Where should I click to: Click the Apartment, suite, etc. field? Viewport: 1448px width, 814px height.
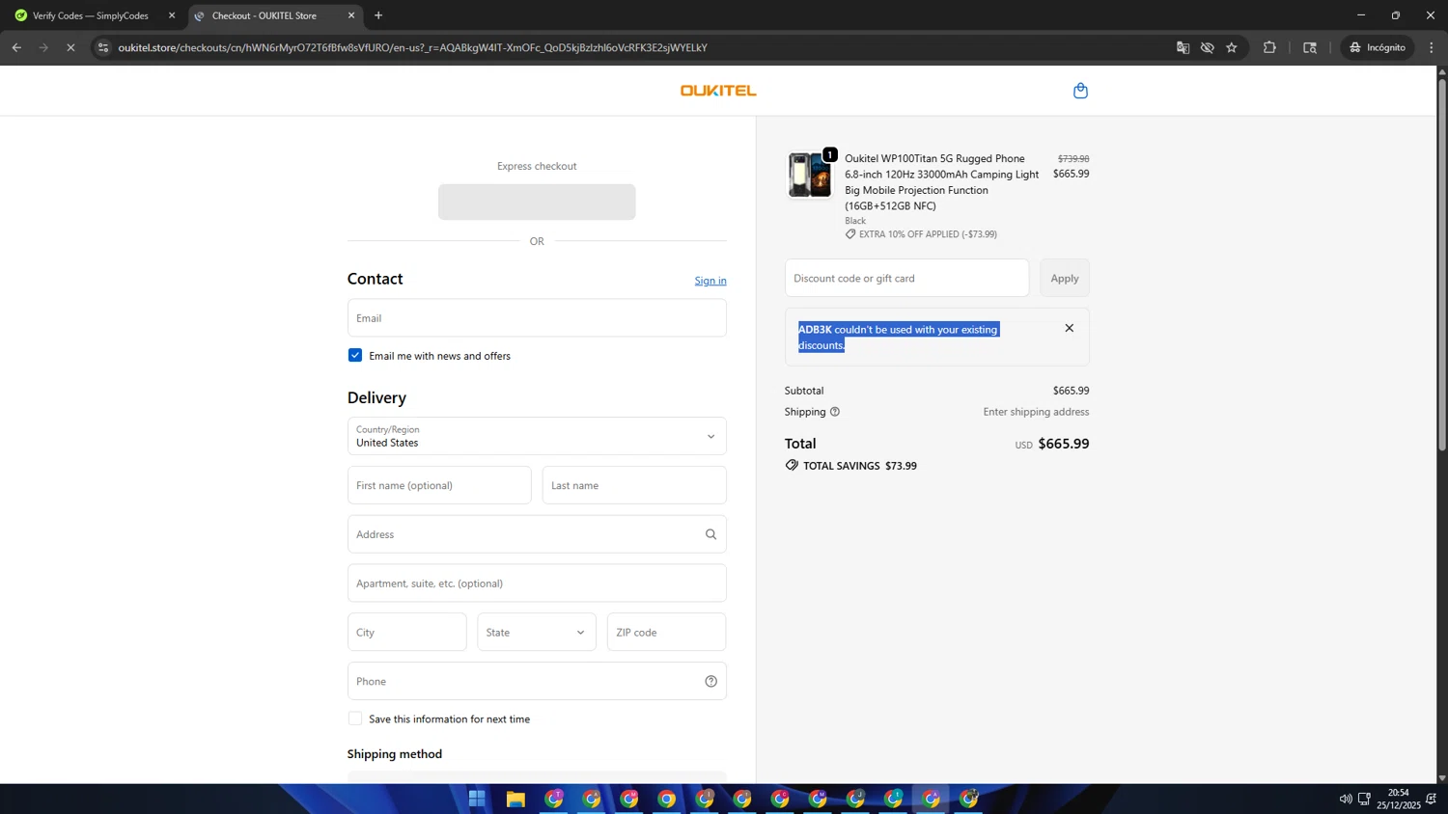tap(537, 583)
